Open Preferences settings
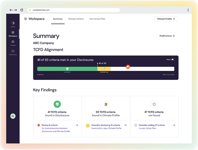The height and width of the screenshot is (150, 198). pos(167,36)
